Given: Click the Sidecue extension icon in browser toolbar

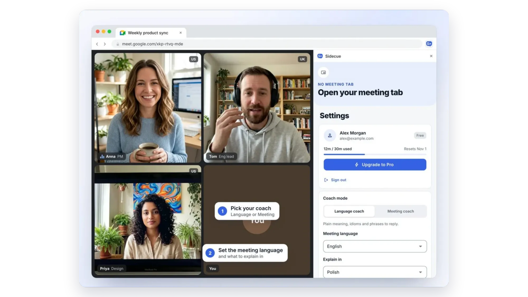Looking at the screenshot, I should click(429, 44).
